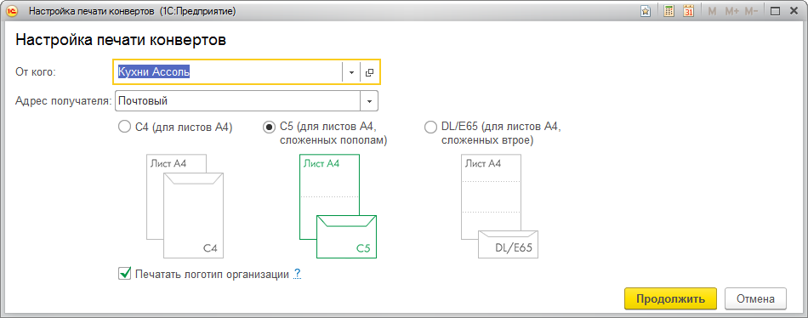The width and height of the screenshot is (808, 318).
Task: Click the M- memory subtract button
Action: point(751,11)
